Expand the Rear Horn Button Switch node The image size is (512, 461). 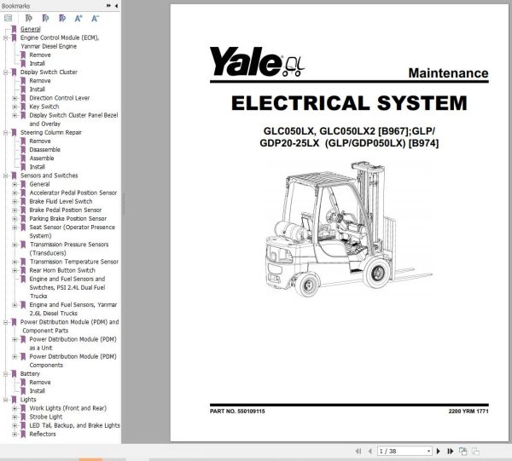[x=15, y=271]
